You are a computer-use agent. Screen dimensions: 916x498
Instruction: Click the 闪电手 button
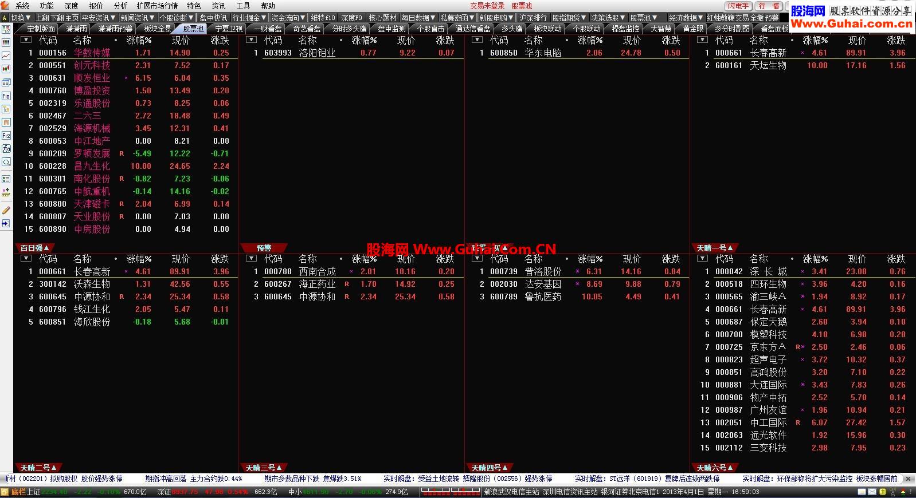[x=738, y=6]
